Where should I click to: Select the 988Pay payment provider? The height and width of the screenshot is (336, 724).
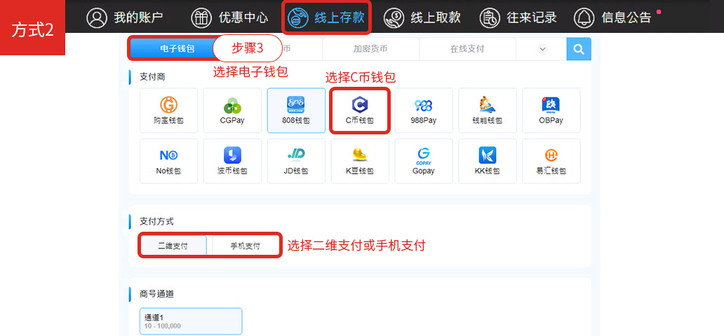(x=423, y=111)
